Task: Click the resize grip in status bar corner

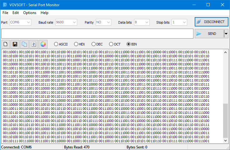Action: [x=227, y=148]
